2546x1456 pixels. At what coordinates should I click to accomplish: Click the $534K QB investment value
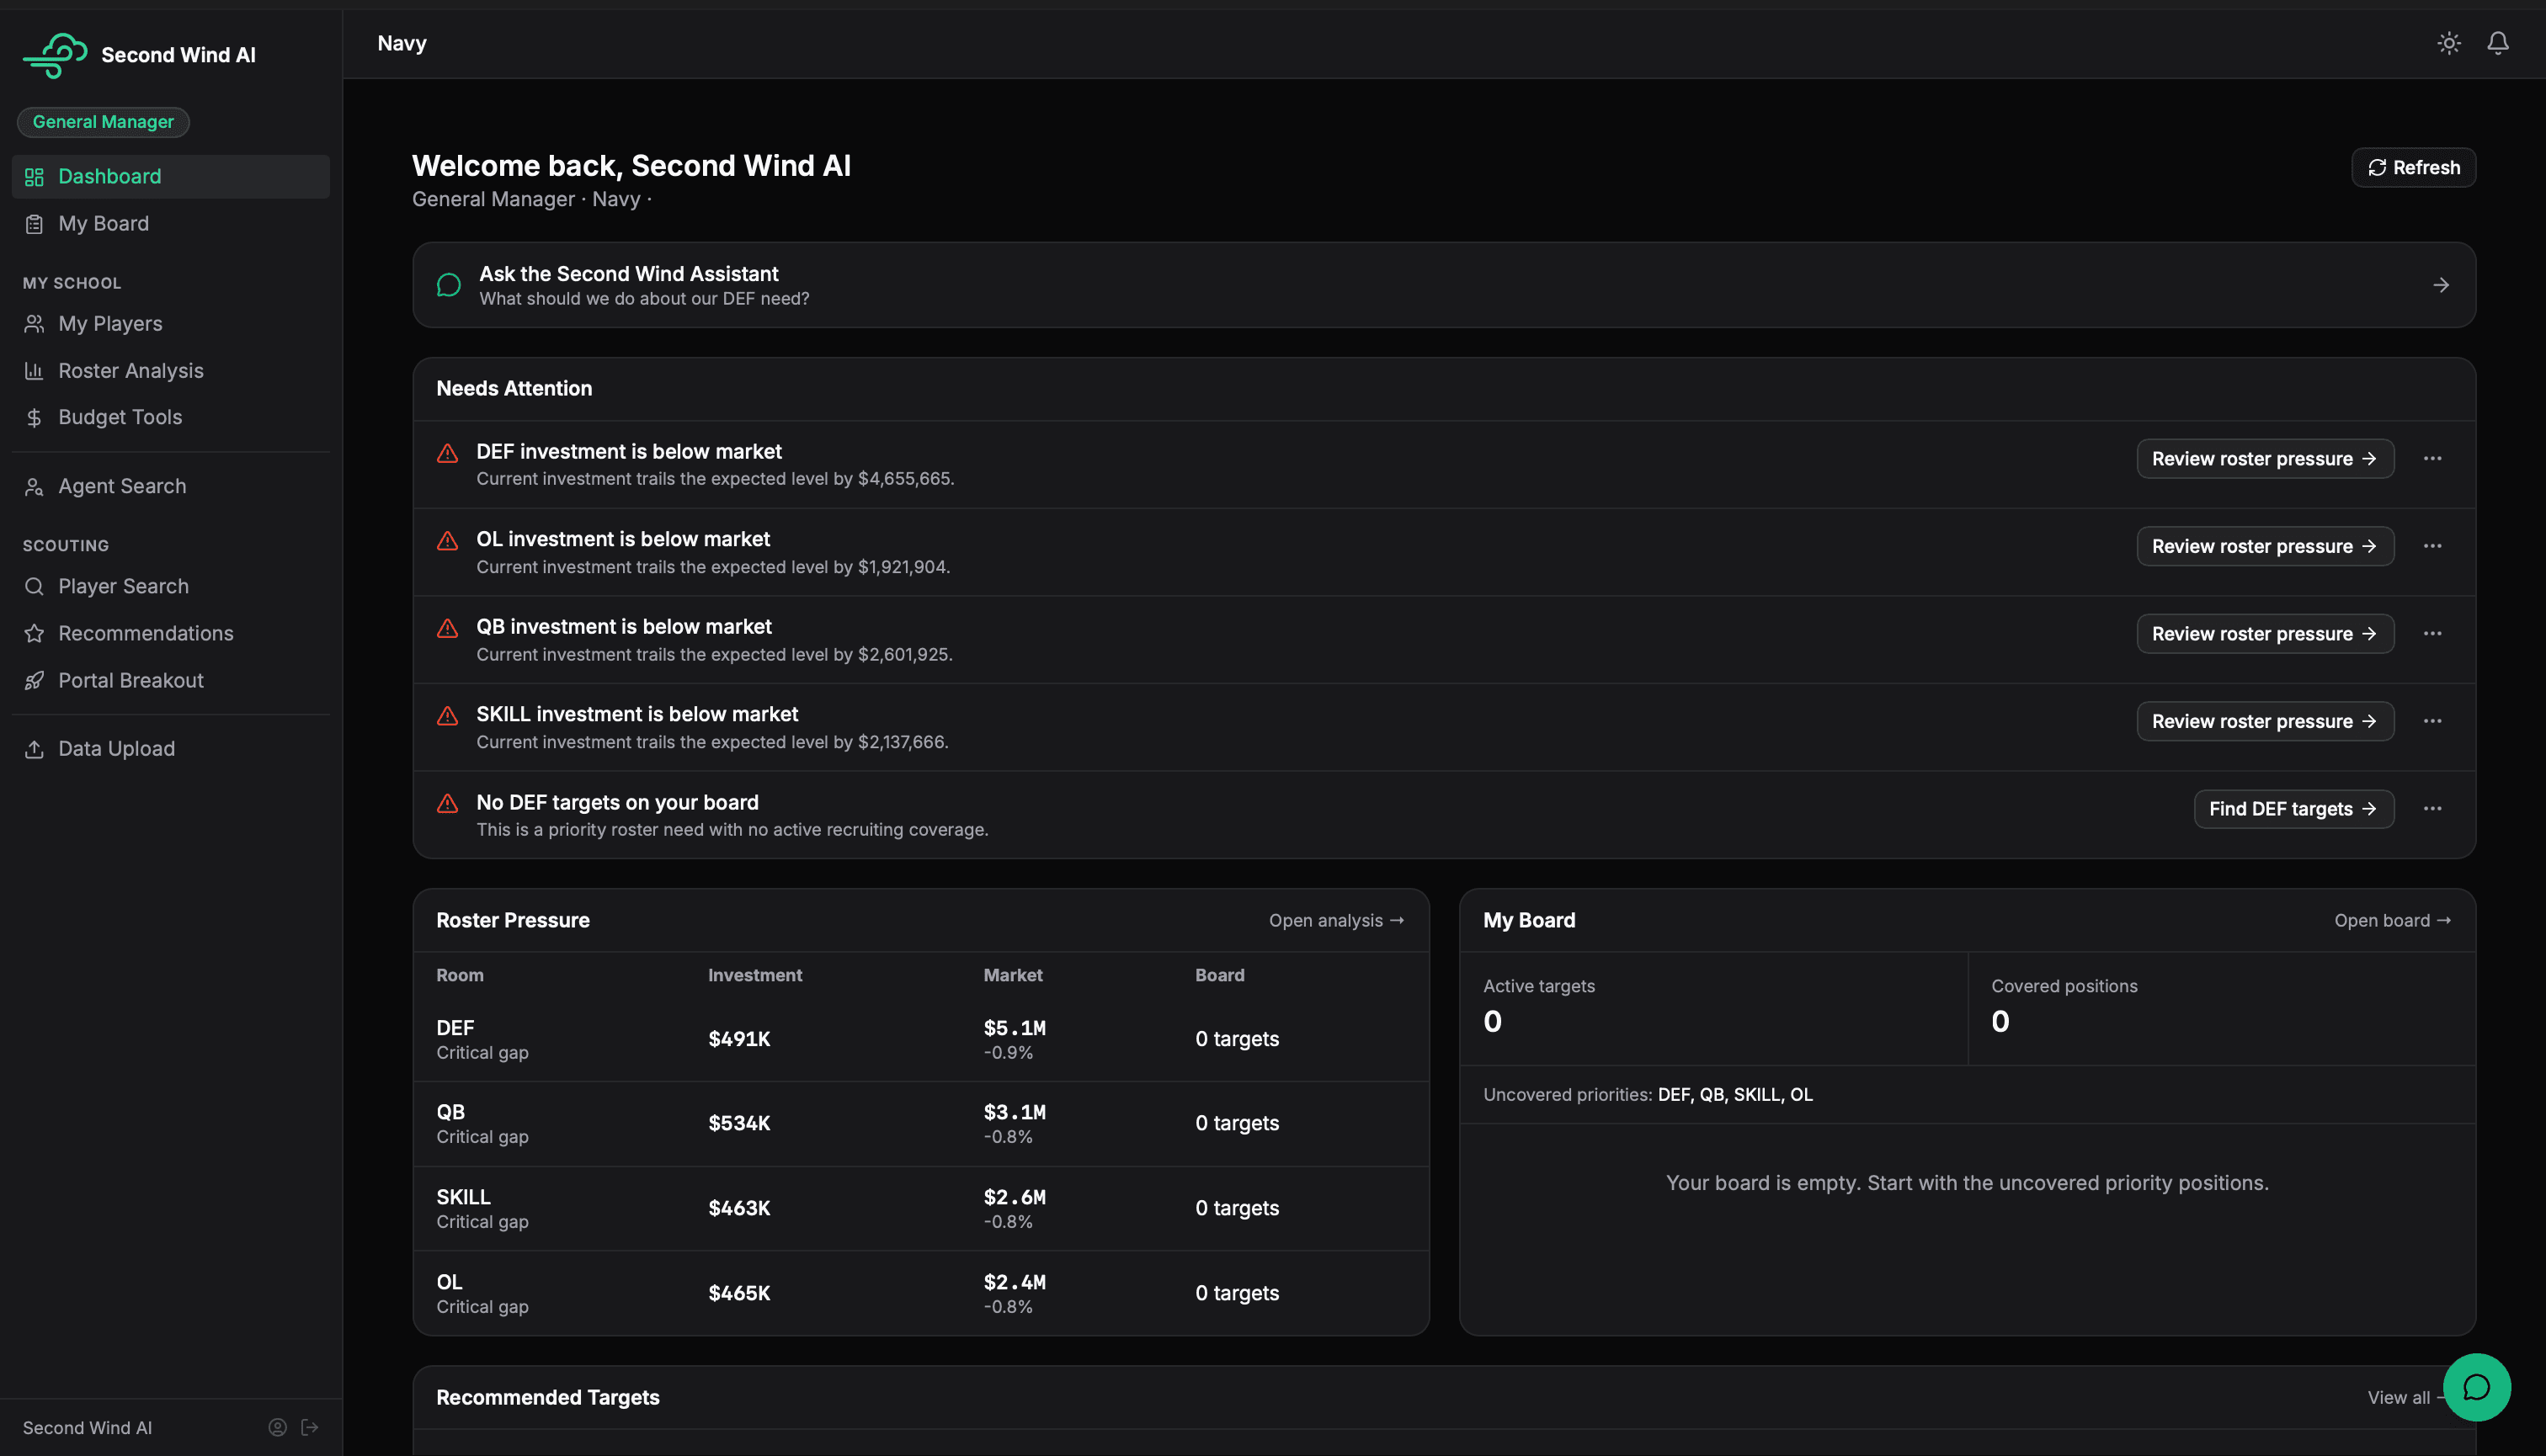point(739,1124)
